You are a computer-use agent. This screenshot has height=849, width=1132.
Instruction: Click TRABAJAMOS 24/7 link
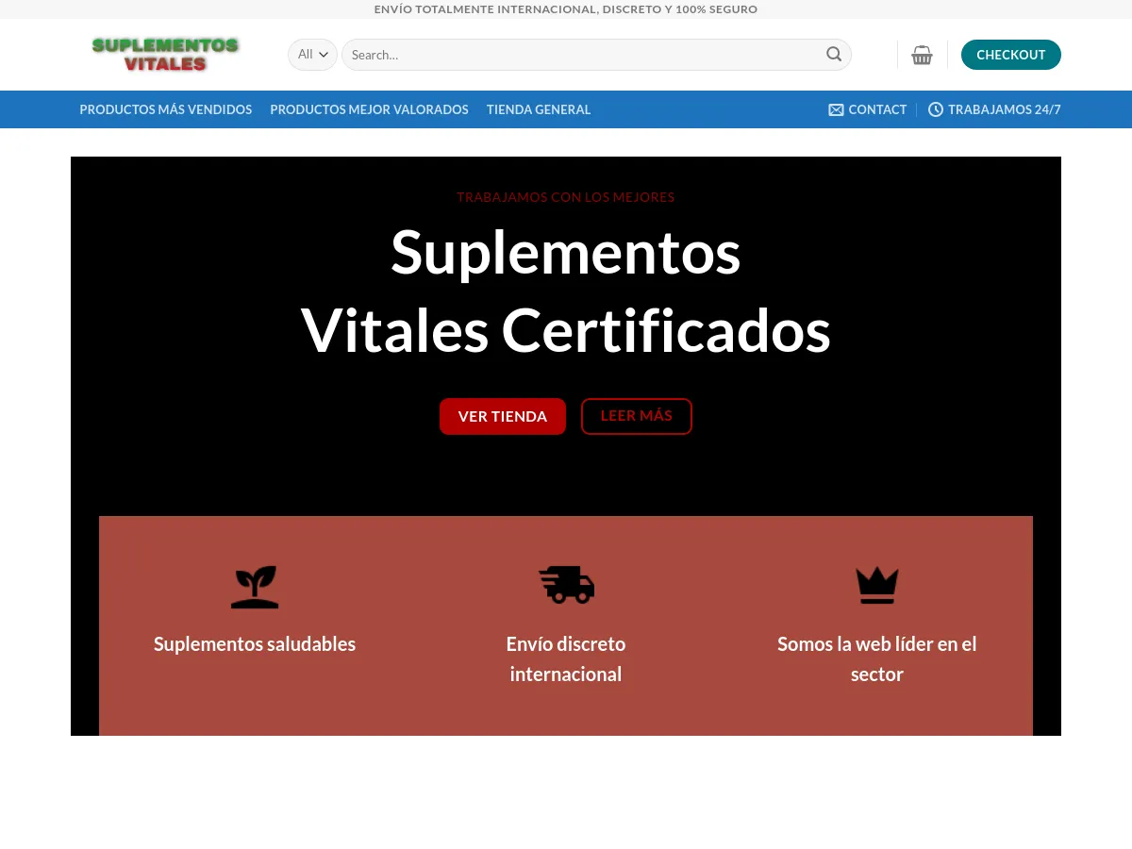pyautogui.click(x=1005, y=109)
